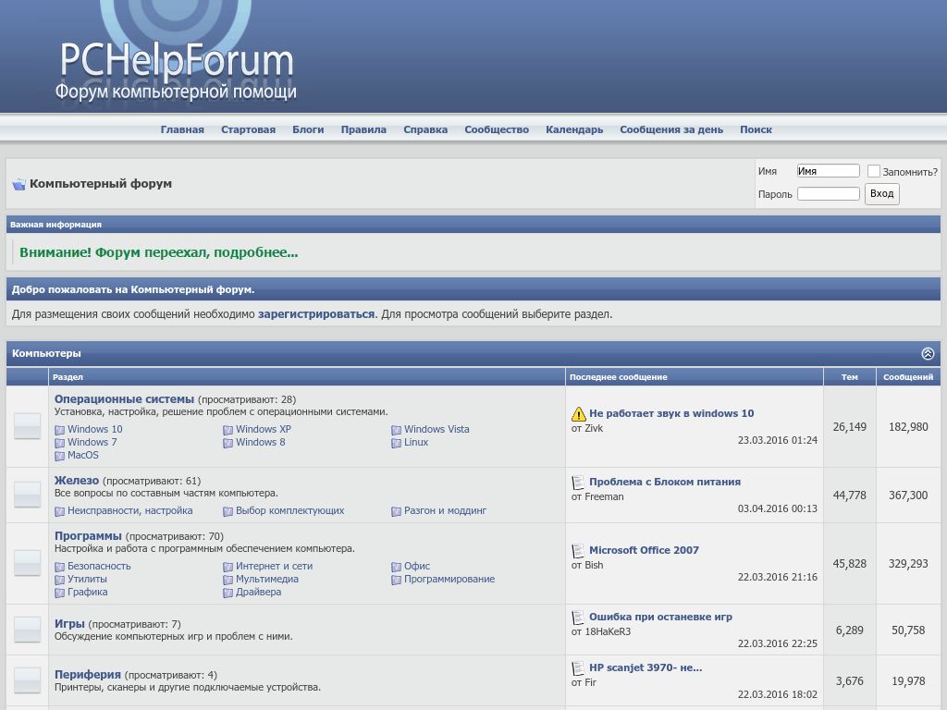Tick the Запомнить? checkbox
947x710 pixels.
tap(873, 171)
